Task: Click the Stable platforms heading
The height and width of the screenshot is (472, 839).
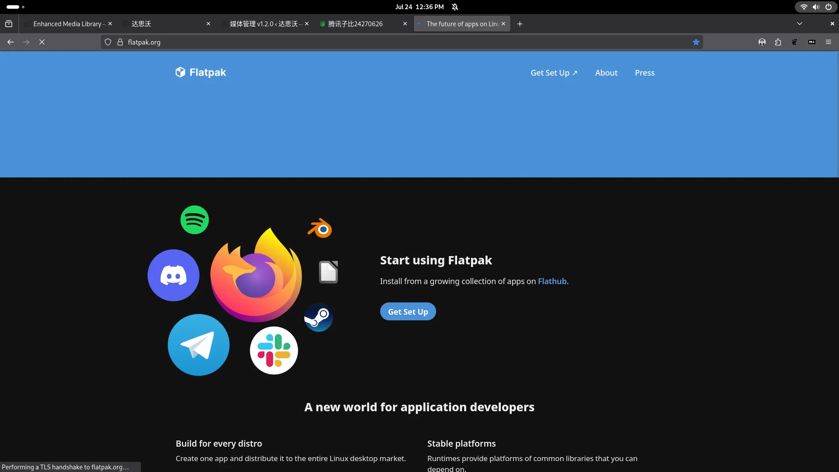Action: (461, 444)
